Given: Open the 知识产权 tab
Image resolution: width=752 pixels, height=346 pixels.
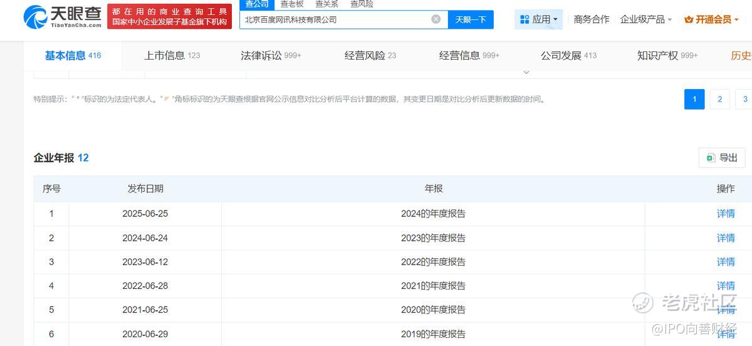Looking at the screenshot, I should pyautogui.click(x=667, y=55).
